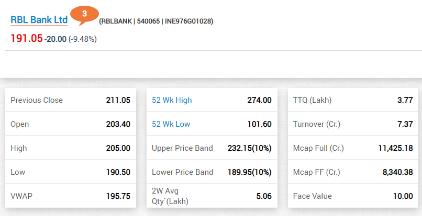This screenshot has width=422, height=216.
Task: Click the Face Value figure 10.00
Action: 401,196
